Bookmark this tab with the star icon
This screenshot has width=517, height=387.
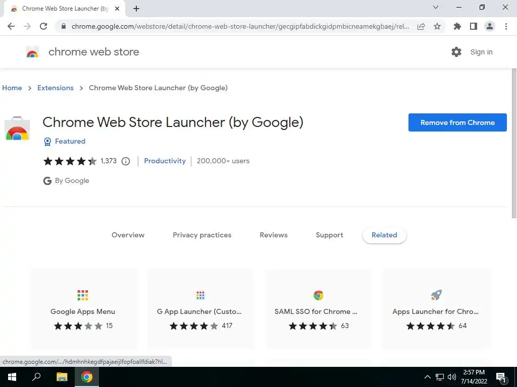[437, 26]
